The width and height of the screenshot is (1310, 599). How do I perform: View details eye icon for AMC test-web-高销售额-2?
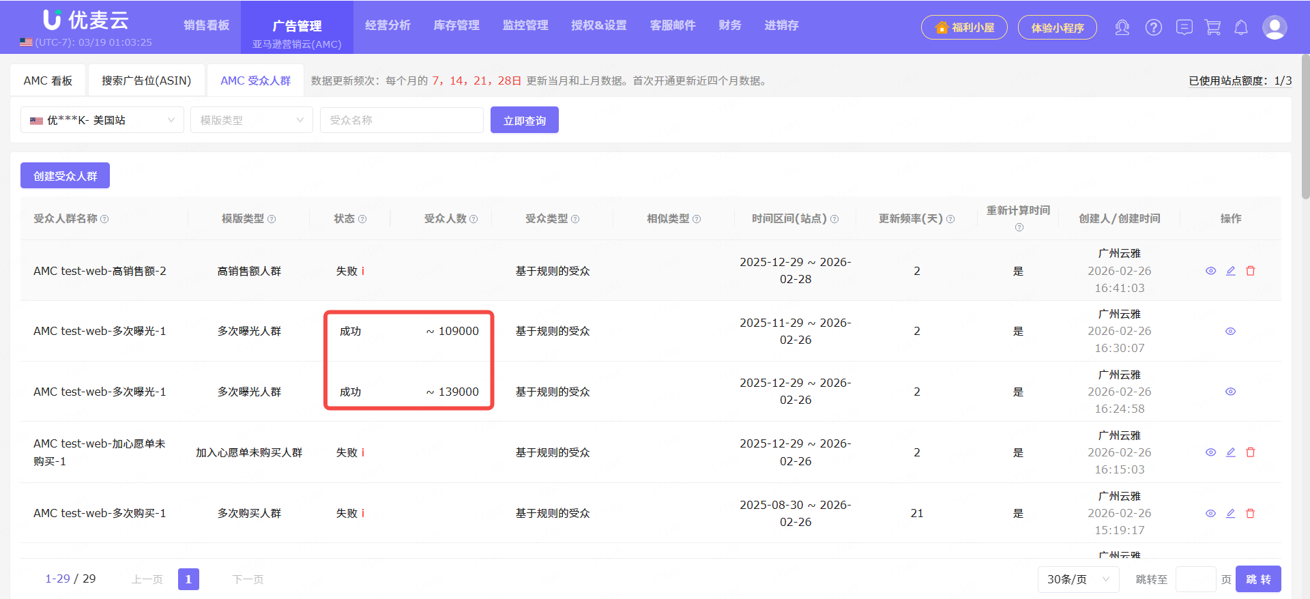tap(1210, 271)
